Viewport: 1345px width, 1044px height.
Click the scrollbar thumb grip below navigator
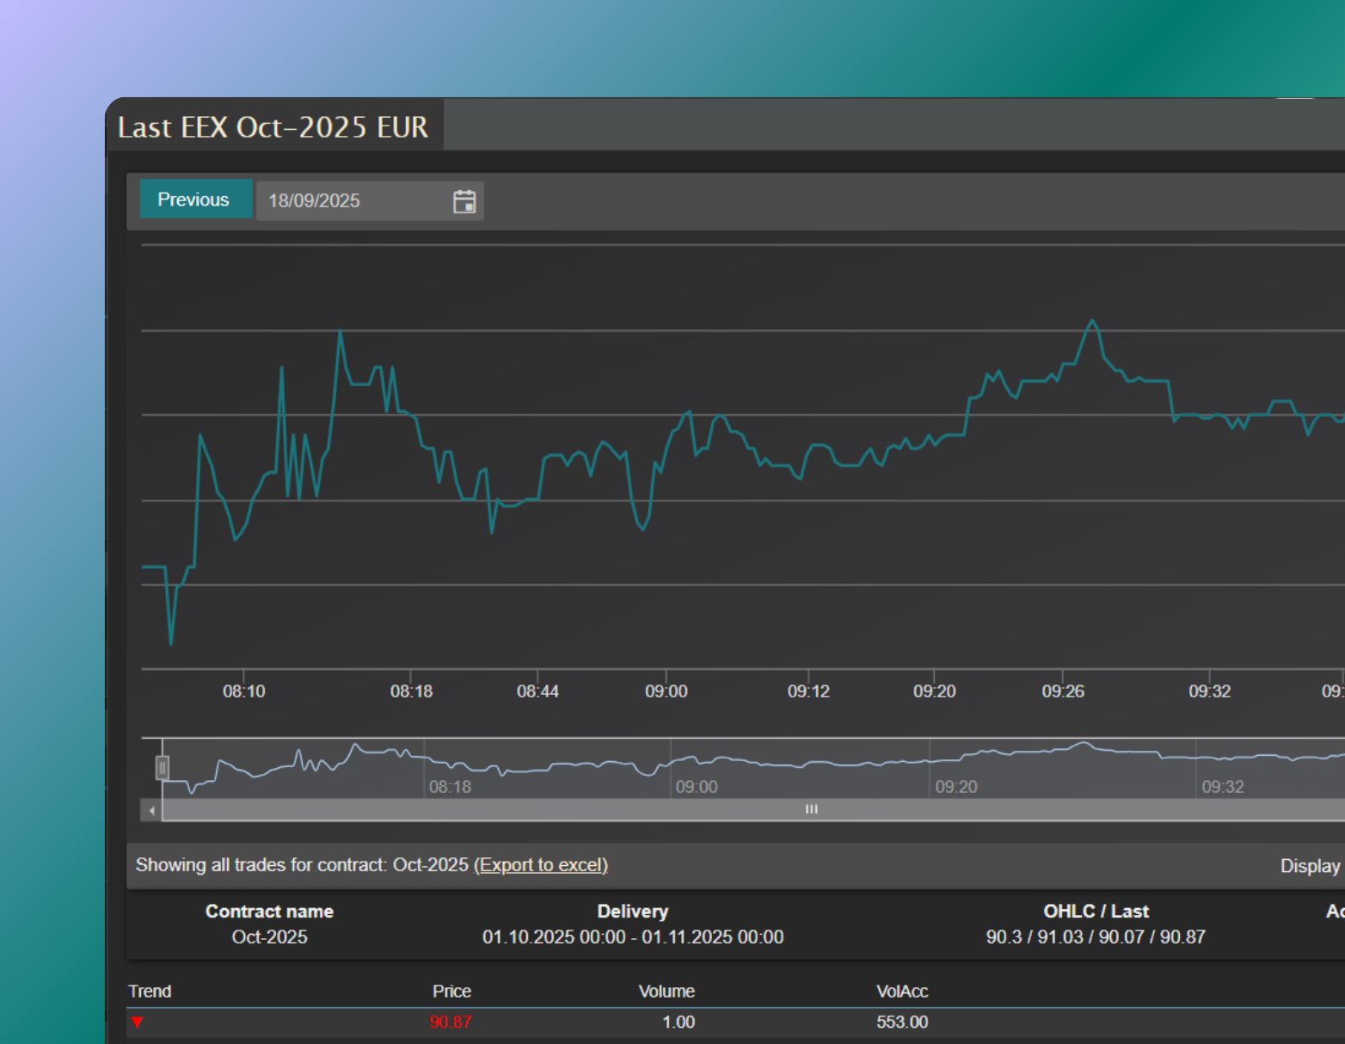click(x=811, y=810)
